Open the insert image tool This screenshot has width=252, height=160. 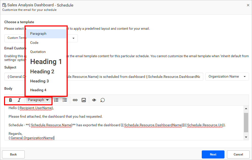click(x=84, y=100)
